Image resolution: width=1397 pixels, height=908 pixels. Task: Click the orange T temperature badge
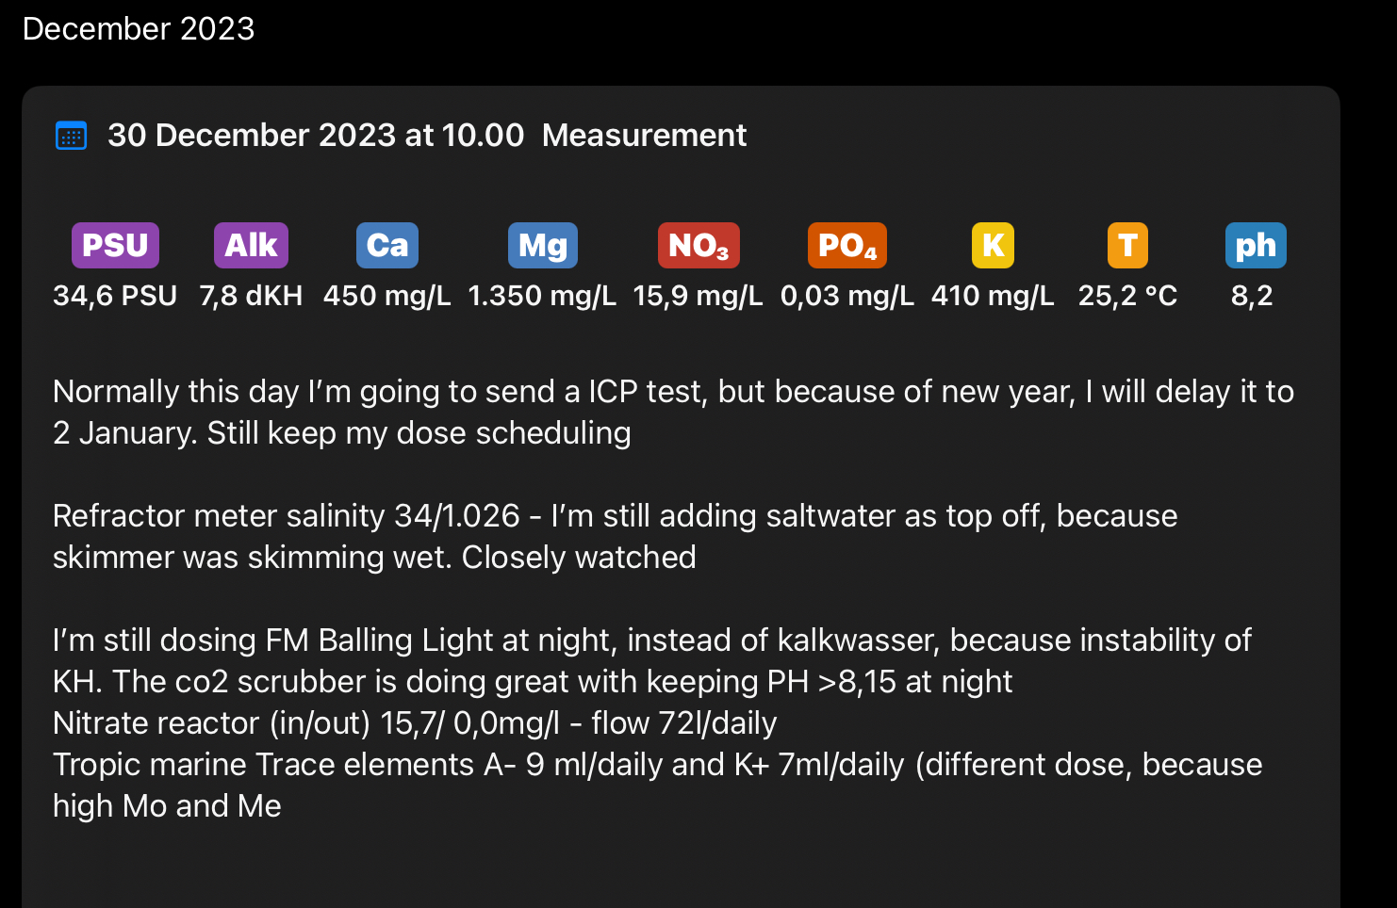pos(1127,246)
